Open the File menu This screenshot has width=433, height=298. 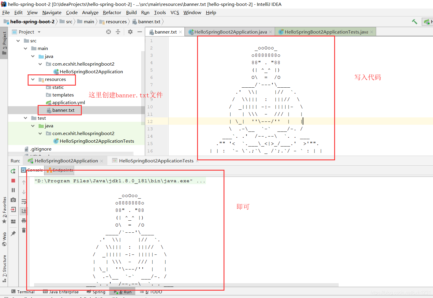6,12
